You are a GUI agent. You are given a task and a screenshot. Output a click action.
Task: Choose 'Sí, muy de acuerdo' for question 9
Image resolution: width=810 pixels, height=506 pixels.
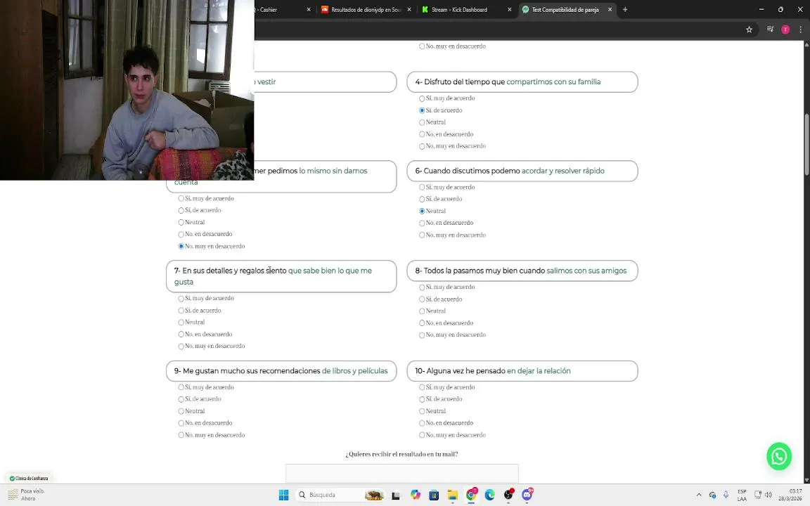pyautogui.click(x=181, y=387)
